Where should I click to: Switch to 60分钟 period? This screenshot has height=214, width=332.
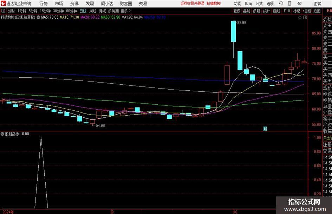(x=71, y=11)
